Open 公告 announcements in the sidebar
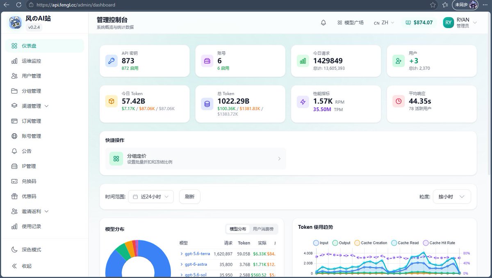Image resolution: width=492 pixels, height=278 pixels. [44, 151]
